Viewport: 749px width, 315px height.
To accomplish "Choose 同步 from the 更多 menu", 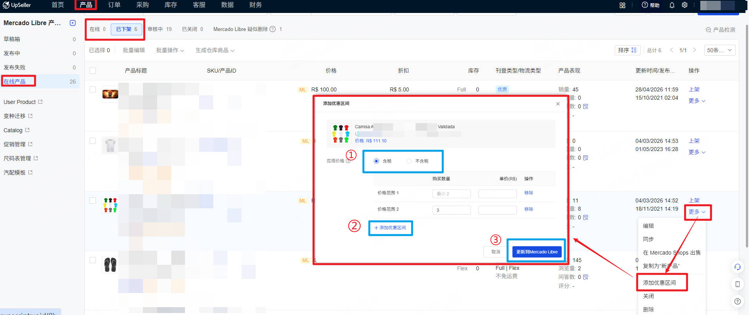I will tap(648, 239).
